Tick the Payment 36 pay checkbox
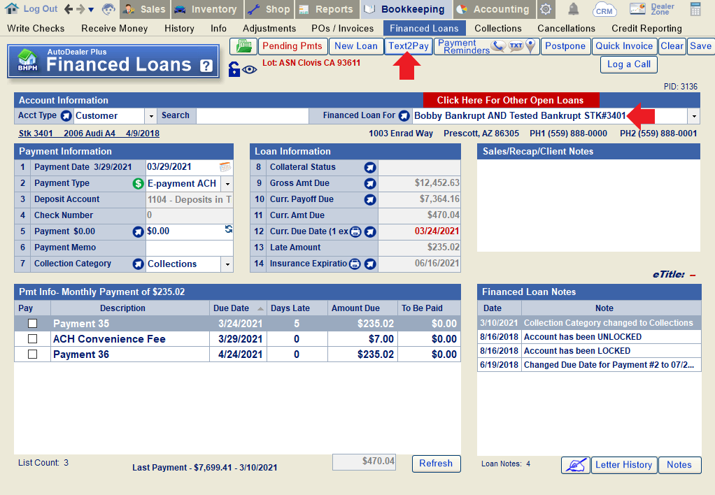Viewport: 715px width, 495px height. coord(32,354)
